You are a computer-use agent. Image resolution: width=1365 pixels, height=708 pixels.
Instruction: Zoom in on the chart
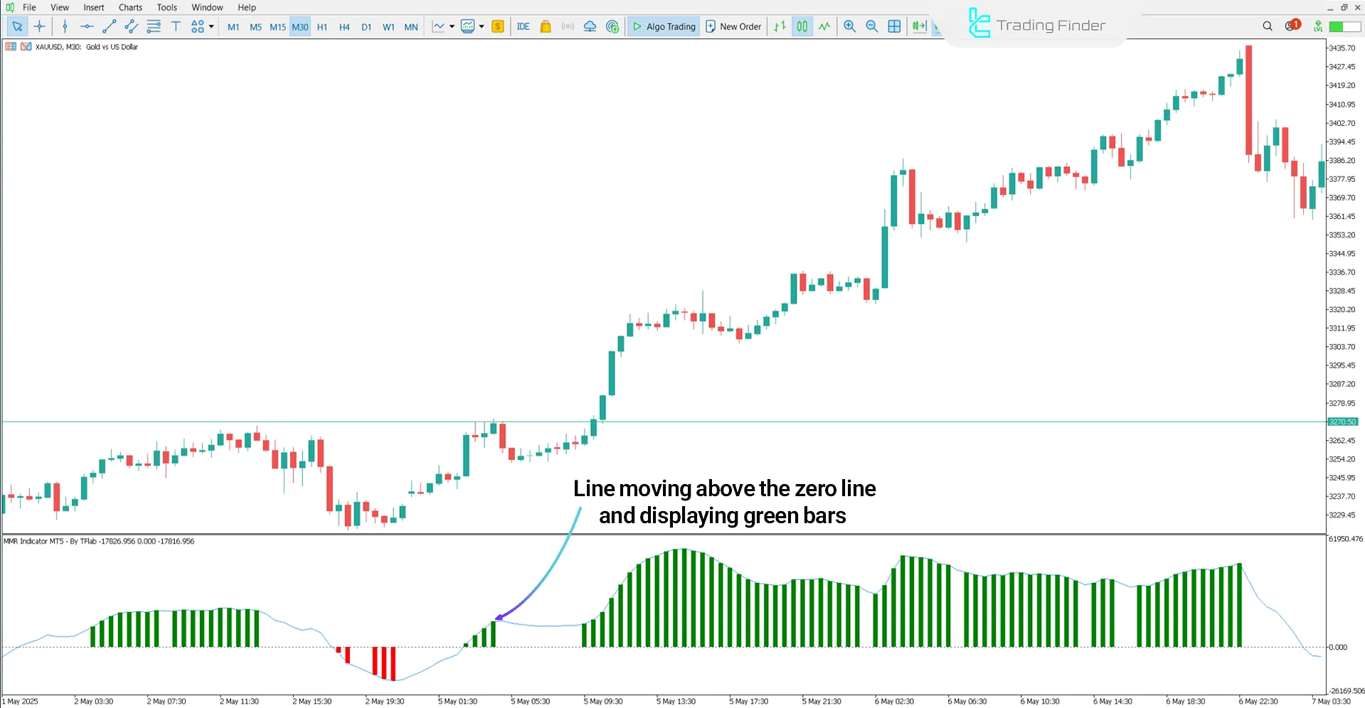coord(849,26)
